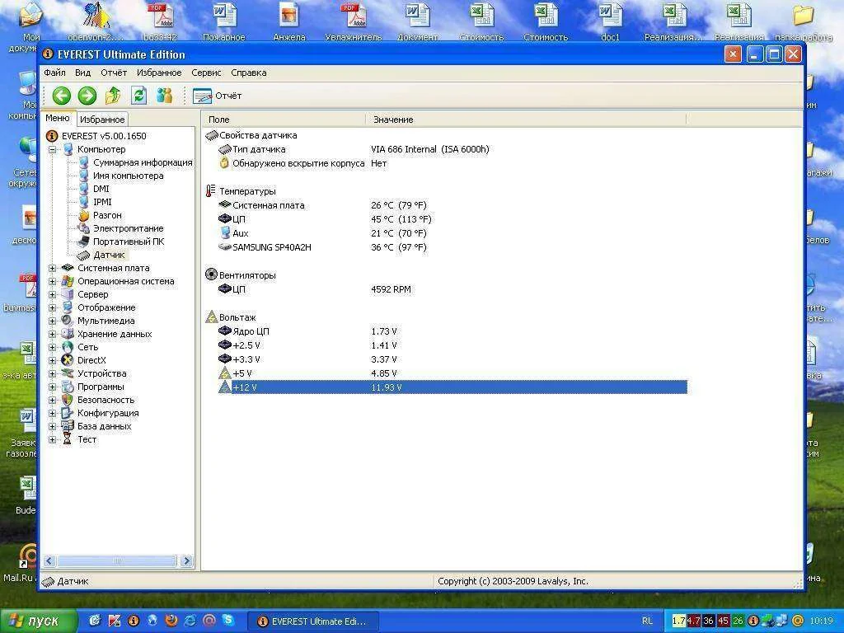This screenshot has width=844, height=633.
Task: Select Суммарная информация in the tree
Action: tap(142, 162)
